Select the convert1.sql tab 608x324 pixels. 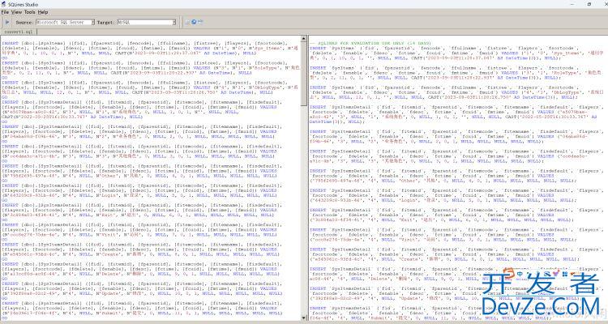pos(18,32)
